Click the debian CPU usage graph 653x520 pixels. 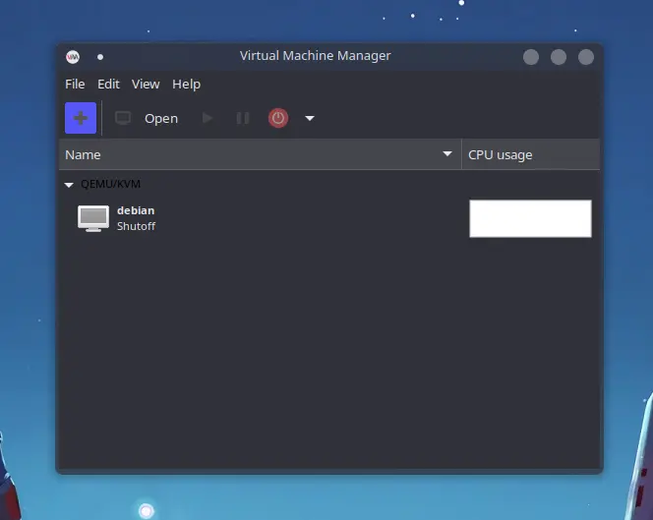(530, 218)
